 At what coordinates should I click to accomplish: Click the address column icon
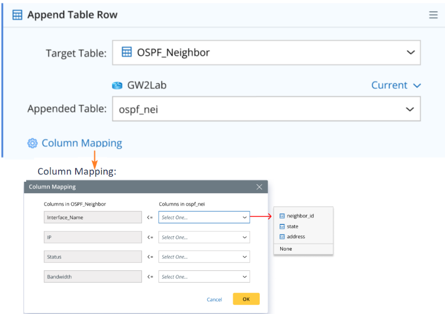(x=282, y=236)
